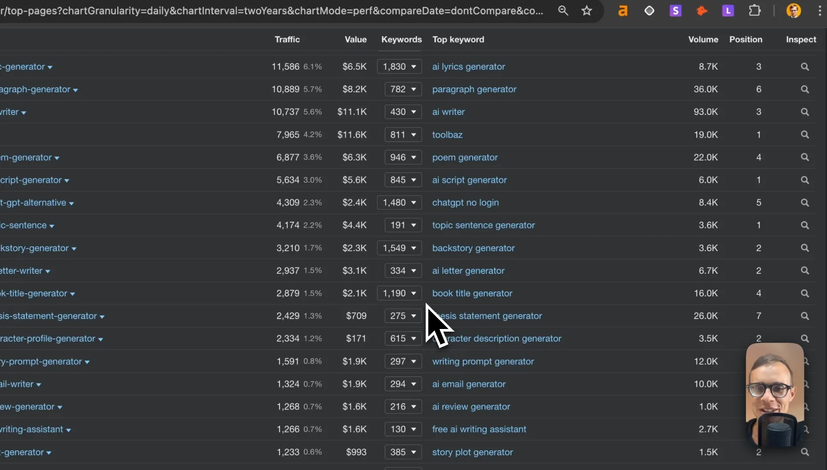
Task: Sort by the Value column header
Action: pyautogui.click(x=356, y=40)
